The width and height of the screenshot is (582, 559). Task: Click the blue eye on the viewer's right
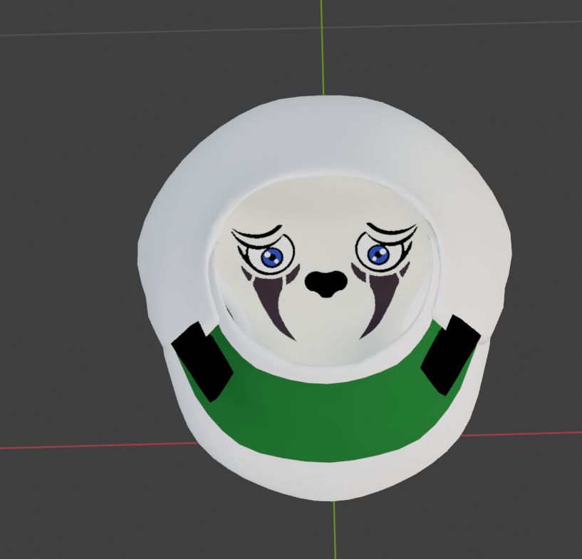click(378, 255)
